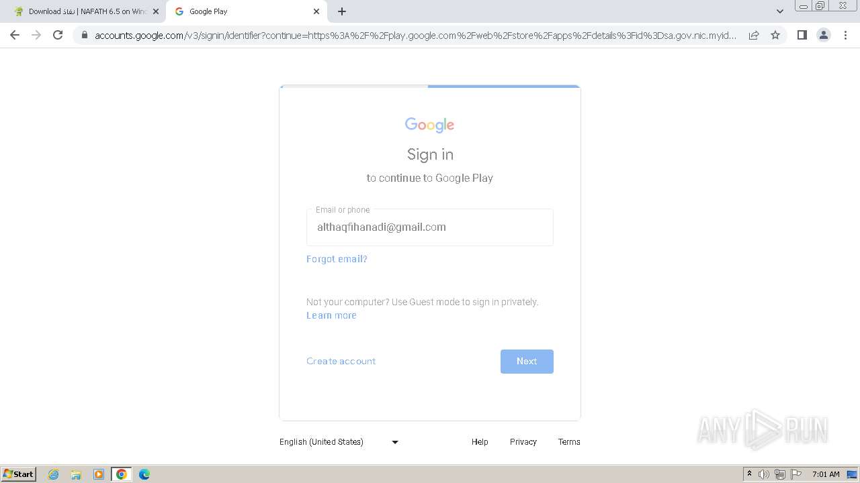Screen dimensions: 860x483
Task: View site info via the padlock icon
Action: tap(84, 35)
